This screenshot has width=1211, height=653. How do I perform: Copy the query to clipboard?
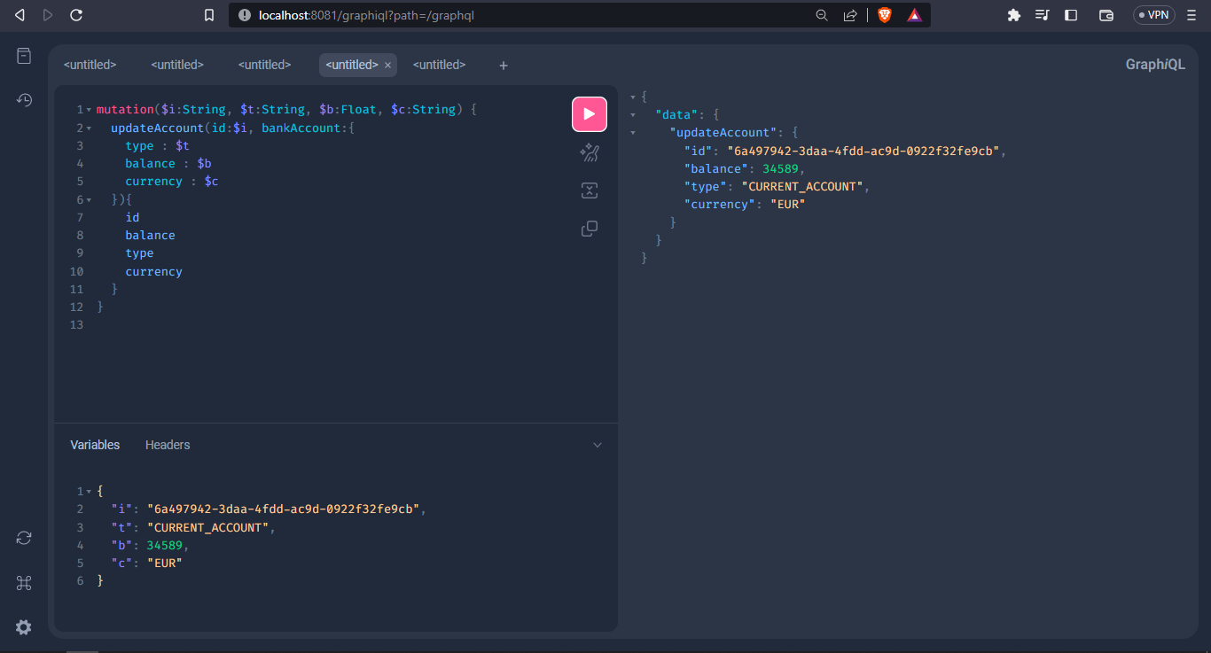tap(589, 229)
